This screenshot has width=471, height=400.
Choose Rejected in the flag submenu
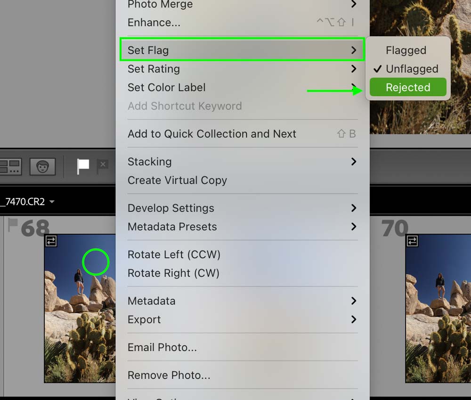pyautogui.click(x=408, y=87)
